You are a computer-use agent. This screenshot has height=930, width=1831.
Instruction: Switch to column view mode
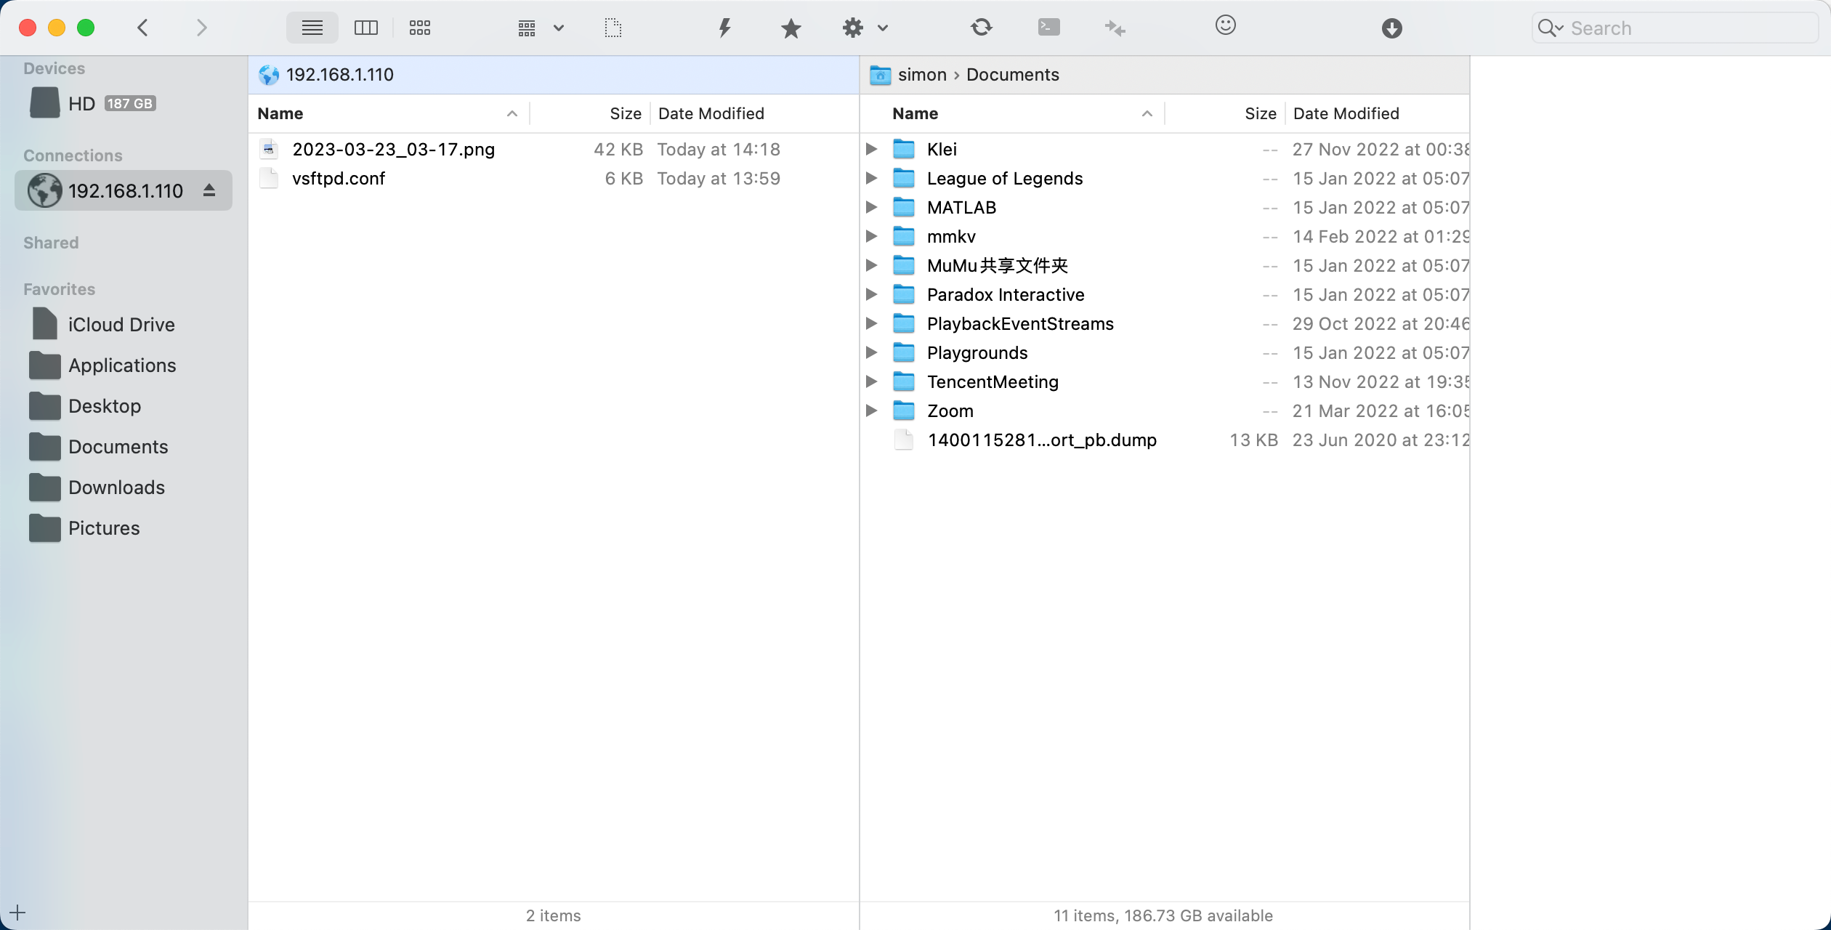365,28
